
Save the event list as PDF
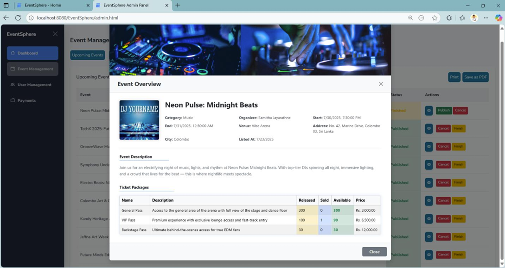pos(475,77)
